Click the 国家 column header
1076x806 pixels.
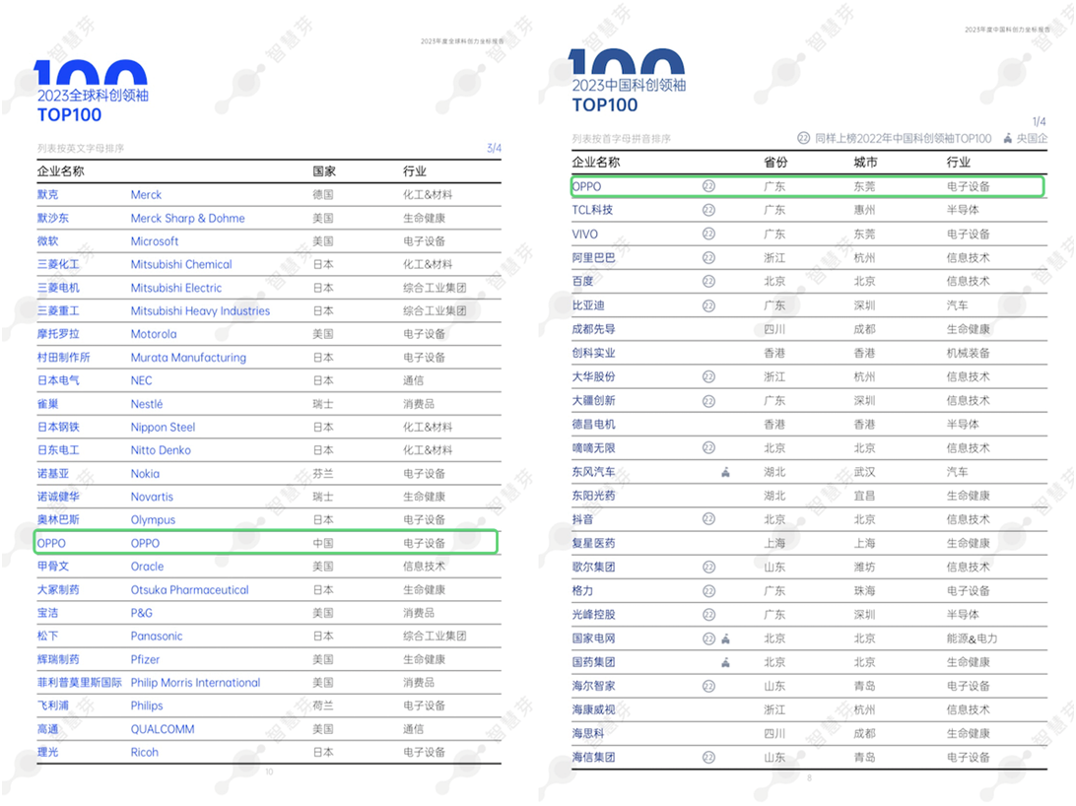click(x=324, y=170)
